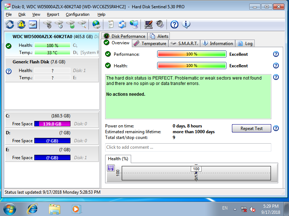Click the 100 data point on health graph
Image resolution: width=289 pixels, height=216 pixels.
tap(196, 173)
